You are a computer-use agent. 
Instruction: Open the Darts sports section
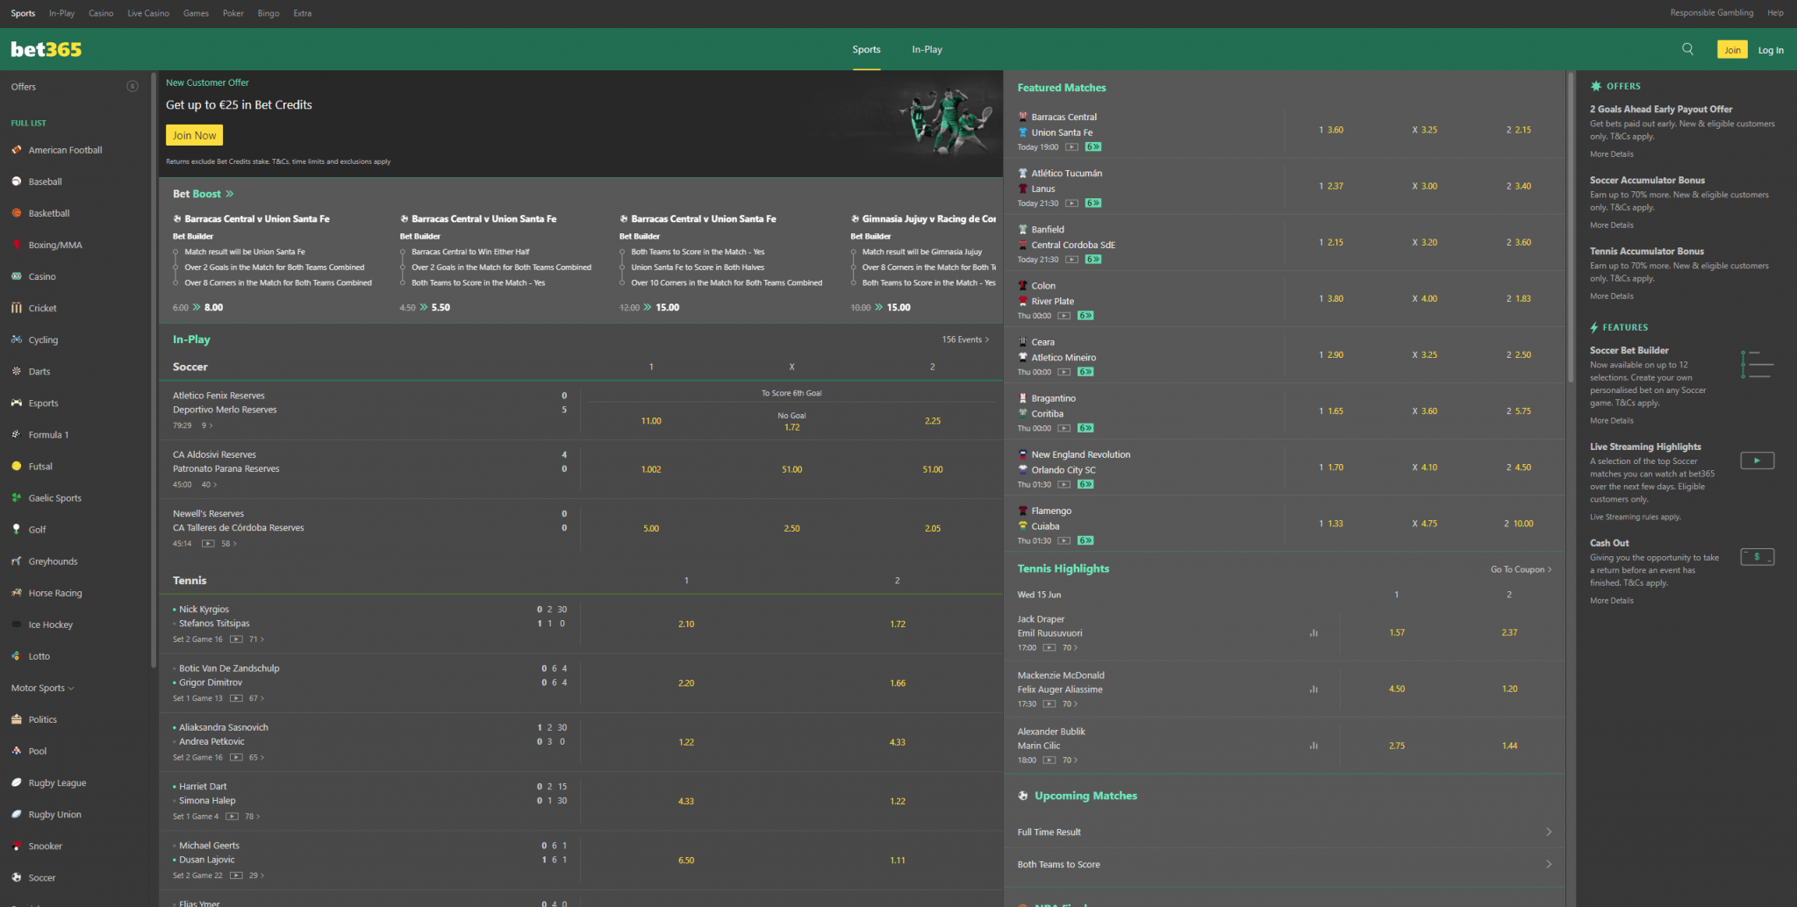coord(39,371)
